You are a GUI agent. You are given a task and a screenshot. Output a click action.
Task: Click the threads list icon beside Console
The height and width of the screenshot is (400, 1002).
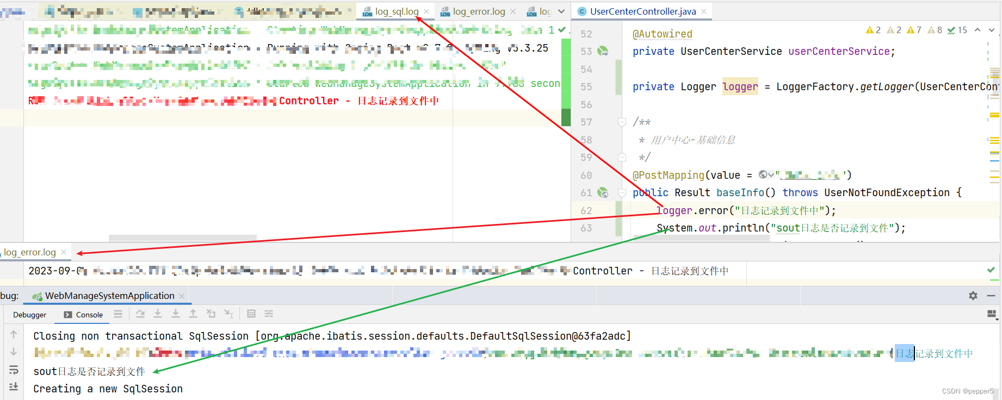[x=118, y=314]
